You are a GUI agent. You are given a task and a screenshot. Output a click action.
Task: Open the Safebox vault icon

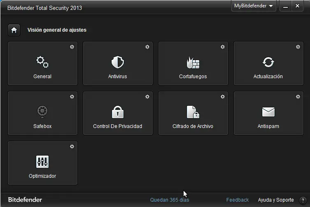pos(42,112)
